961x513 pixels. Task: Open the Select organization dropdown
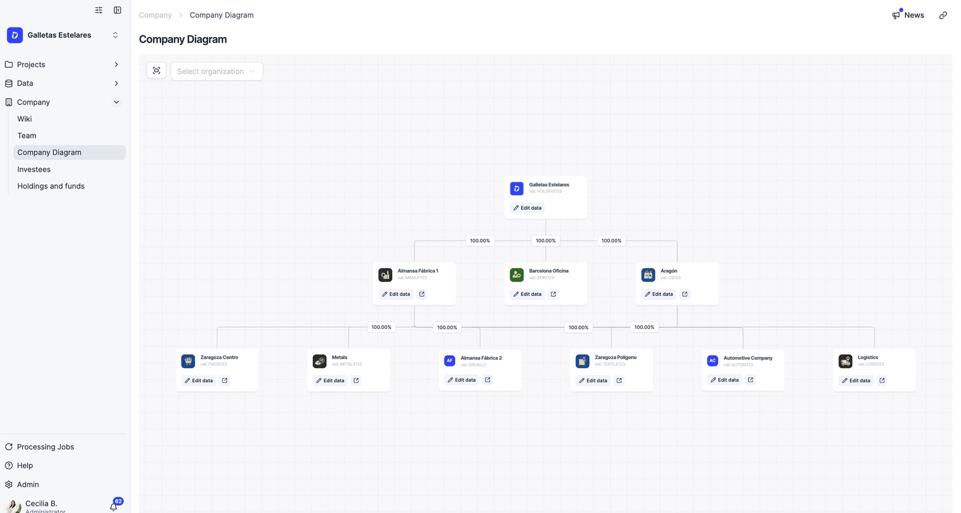[x=217, y=71]
